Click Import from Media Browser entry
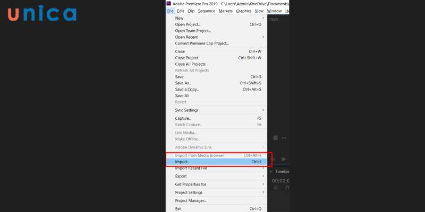425x212 pixels. [216, 155]
